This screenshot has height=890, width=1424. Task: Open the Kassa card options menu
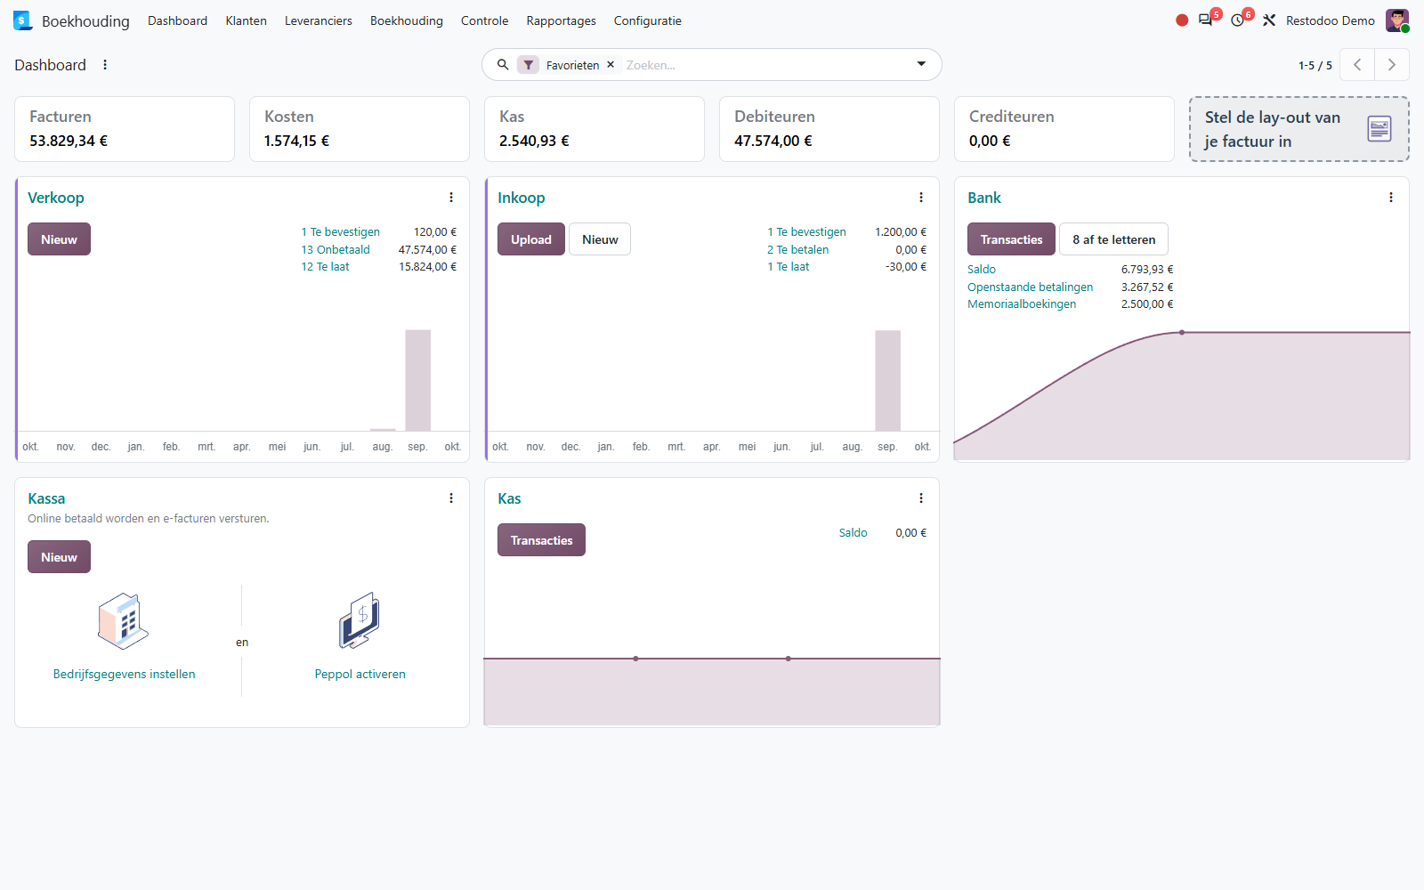tap(451, 498)
